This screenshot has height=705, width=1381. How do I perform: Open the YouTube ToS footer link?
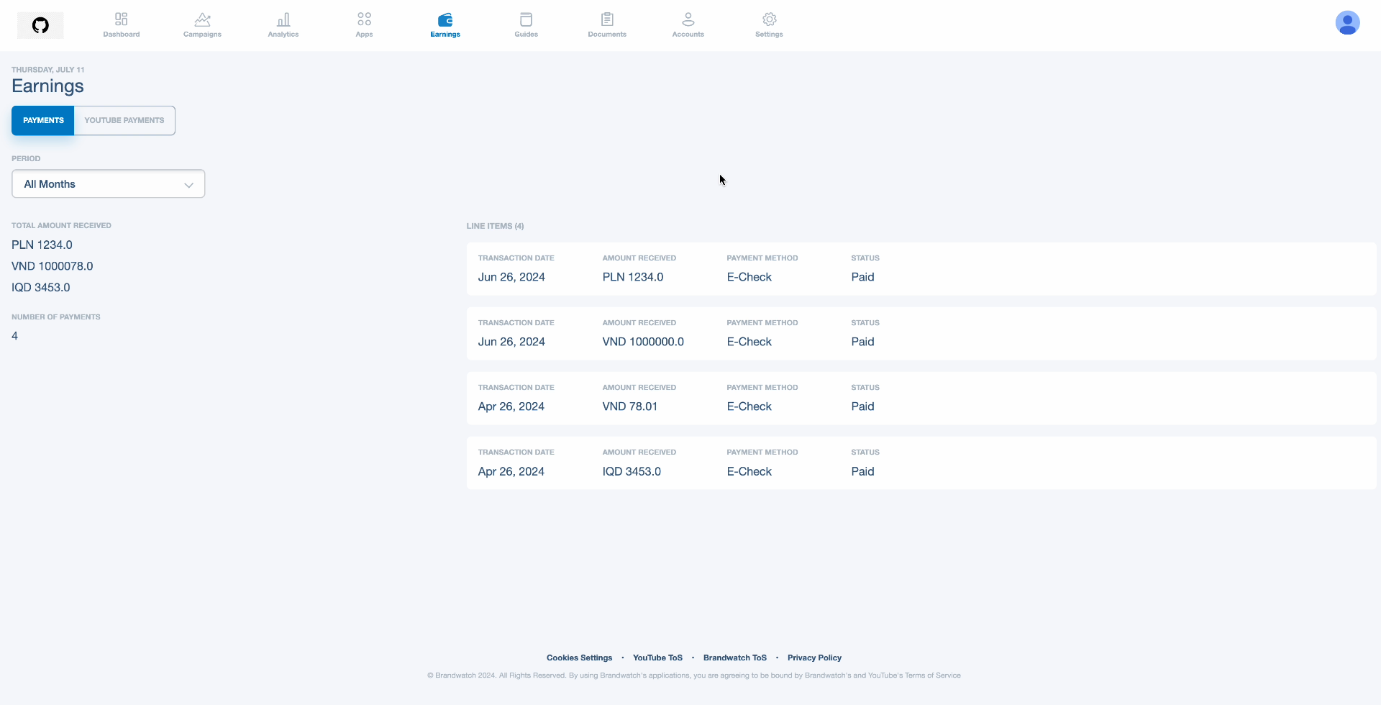[x=657, y=658]
